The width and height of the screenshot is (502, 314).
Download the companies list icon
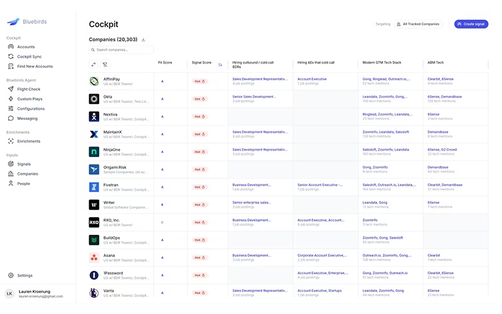(x=144, y=40)
